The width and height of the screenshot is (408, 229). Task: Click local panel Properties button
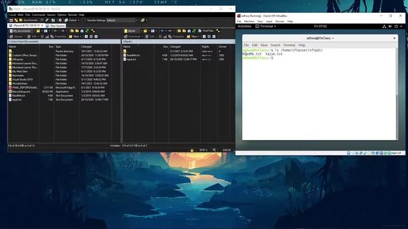click(x=58, y=37)
